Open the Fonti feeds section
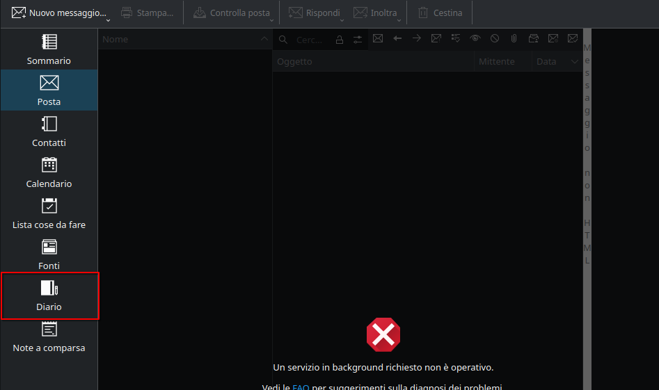This screenshot has height=390, width=659. (49, 254)
